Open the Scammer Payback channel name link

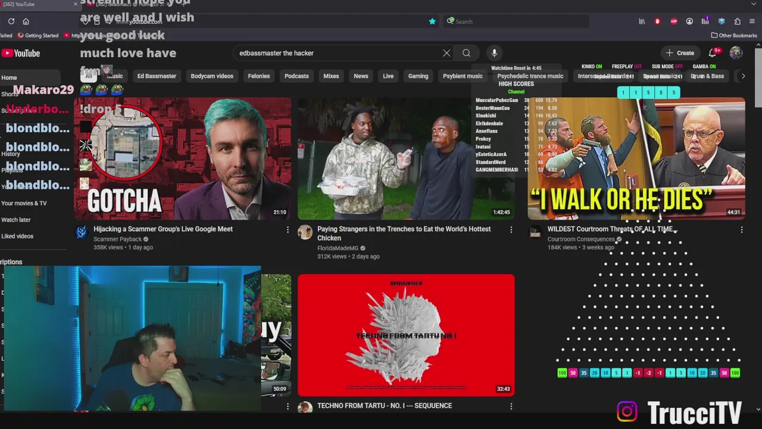(x=117, y=240)
